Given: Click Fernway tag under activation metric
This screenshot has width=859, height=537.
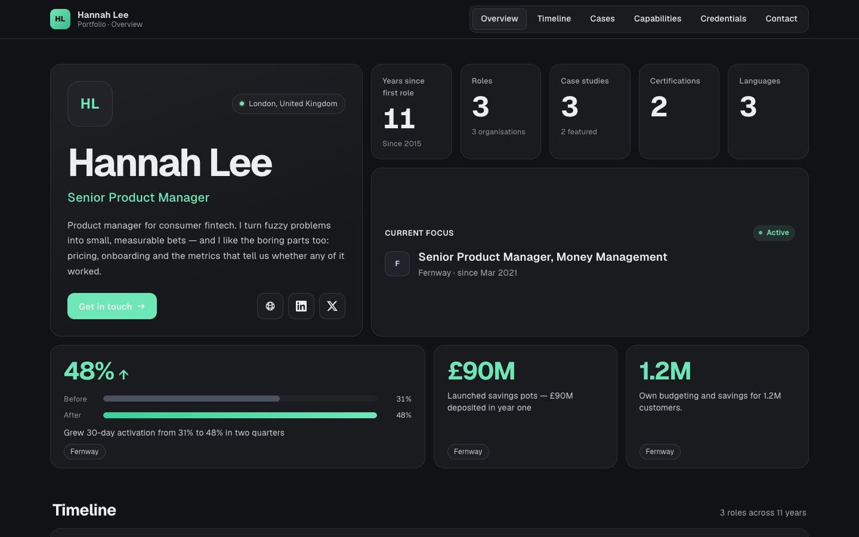Looking at the screenshot, I should tap(85, 452).
